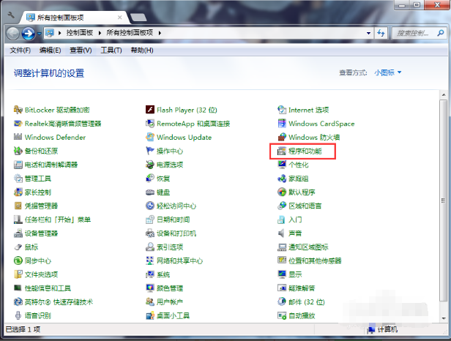Open the 文件(F) menu
The width and height of the screenshot is (451, 341).
[20, 50]
